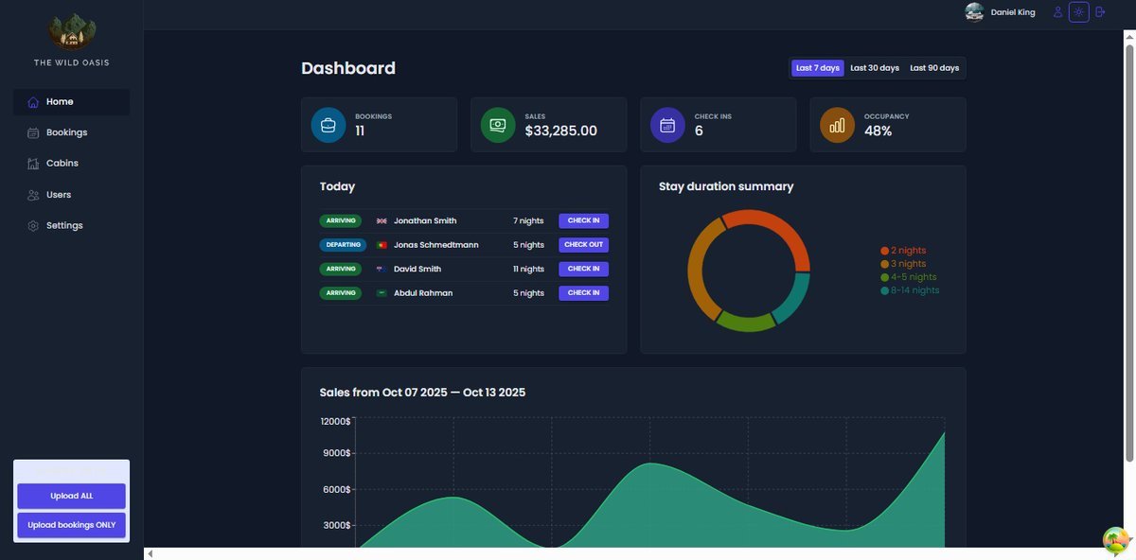This screenshot has width=1136, height=560.
Task: Click the red 2 nights legend dot
Action: (885, 251)
